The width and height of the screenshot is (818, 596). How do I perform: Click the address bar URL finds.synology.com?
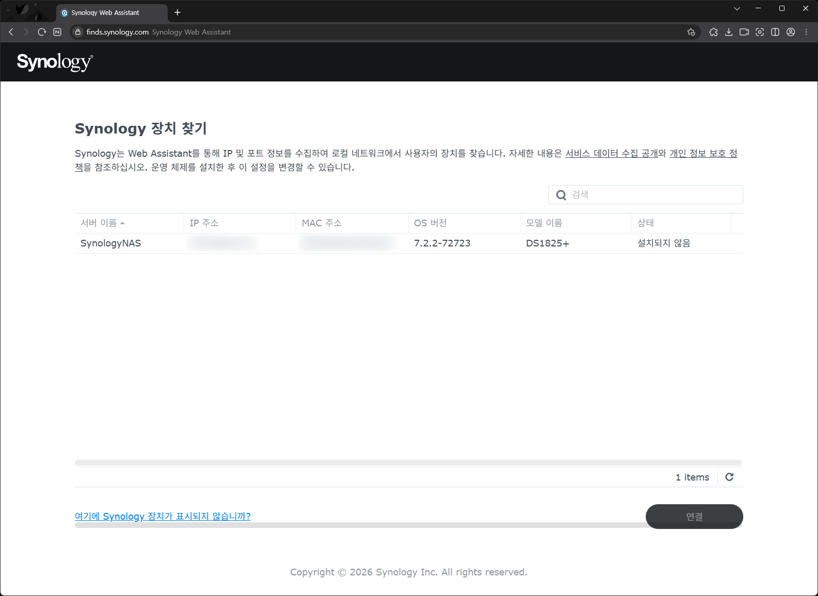point(118,32)
